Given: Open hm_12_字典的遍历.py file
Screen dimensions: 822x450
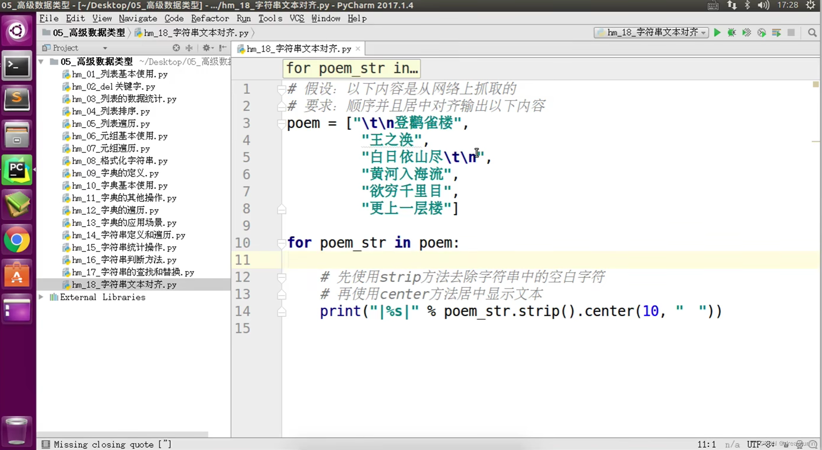Looking at the screenshot, I should coord(110,210).
